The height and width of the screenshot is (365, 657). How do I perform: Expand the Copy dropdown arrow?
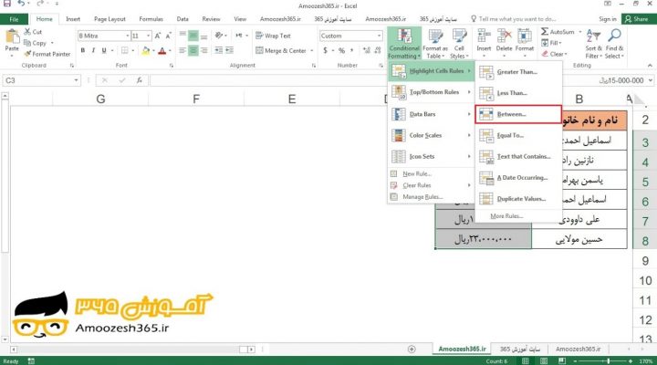(52, 43)
